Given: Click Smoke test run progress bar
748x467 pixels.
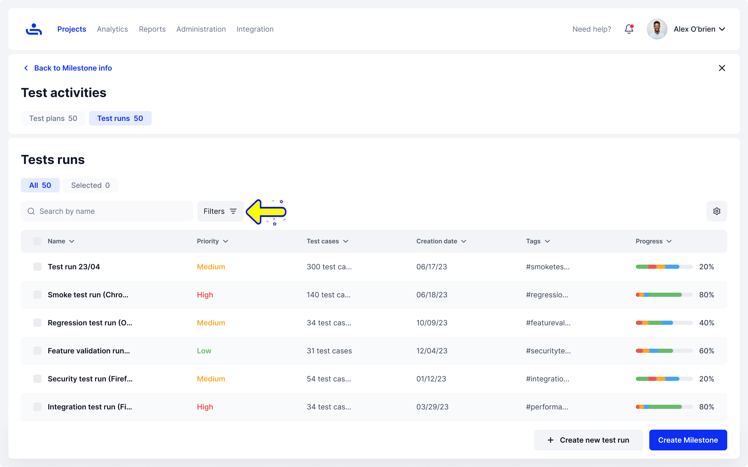Looking at the screenshot, I should point(664,295).
